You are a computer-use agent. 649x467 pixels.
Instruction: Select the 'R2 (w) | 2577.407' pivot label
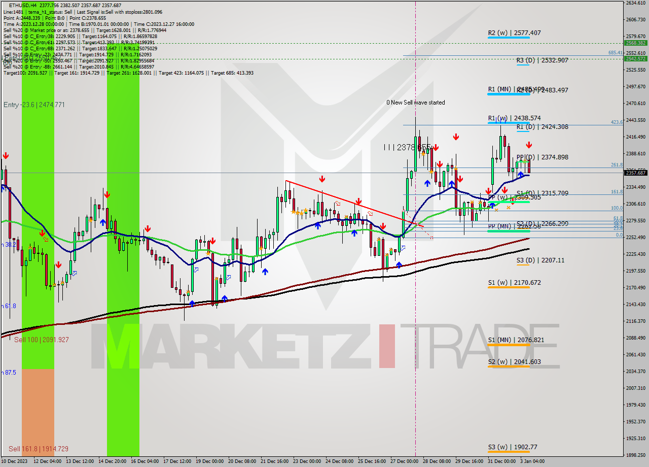click(x=514, y=33)
